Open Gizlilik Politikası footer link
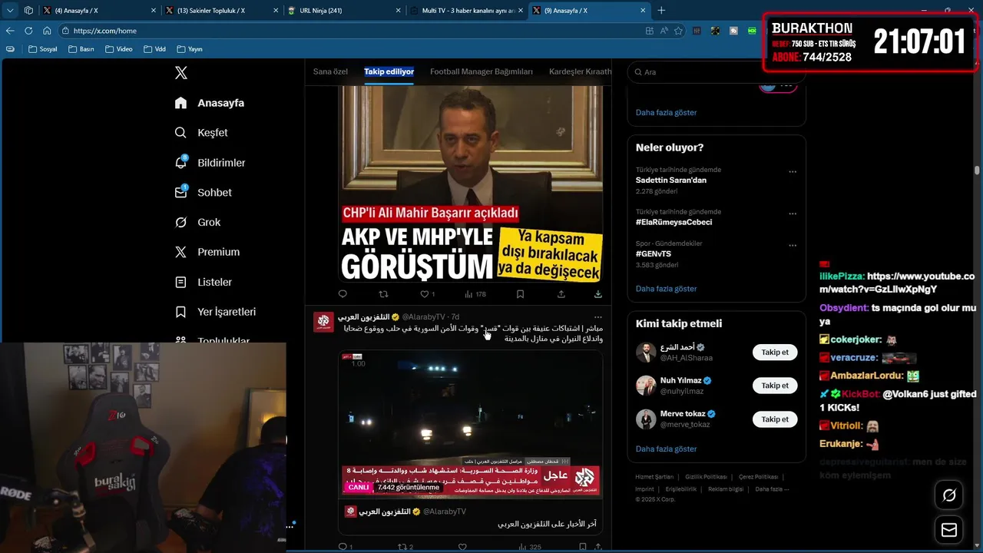Image resolution: width=983 pixels, height=553 pixels. coord(706,477)
